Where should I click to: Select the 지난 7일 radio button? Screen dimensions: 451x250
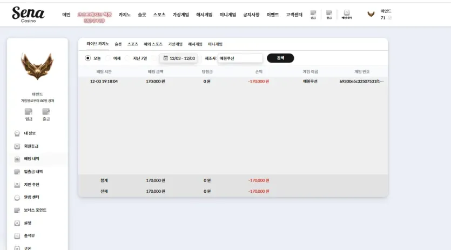click(x=127, y=58)
